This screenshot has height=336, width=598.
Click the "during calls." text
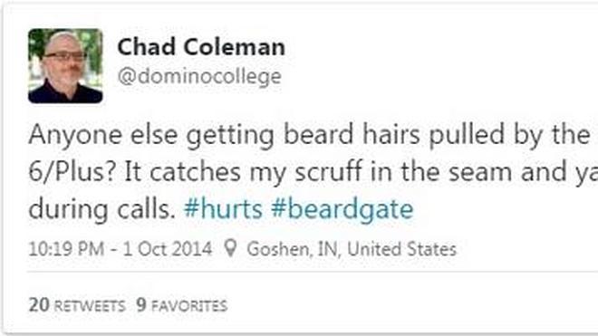pos(101,209)
